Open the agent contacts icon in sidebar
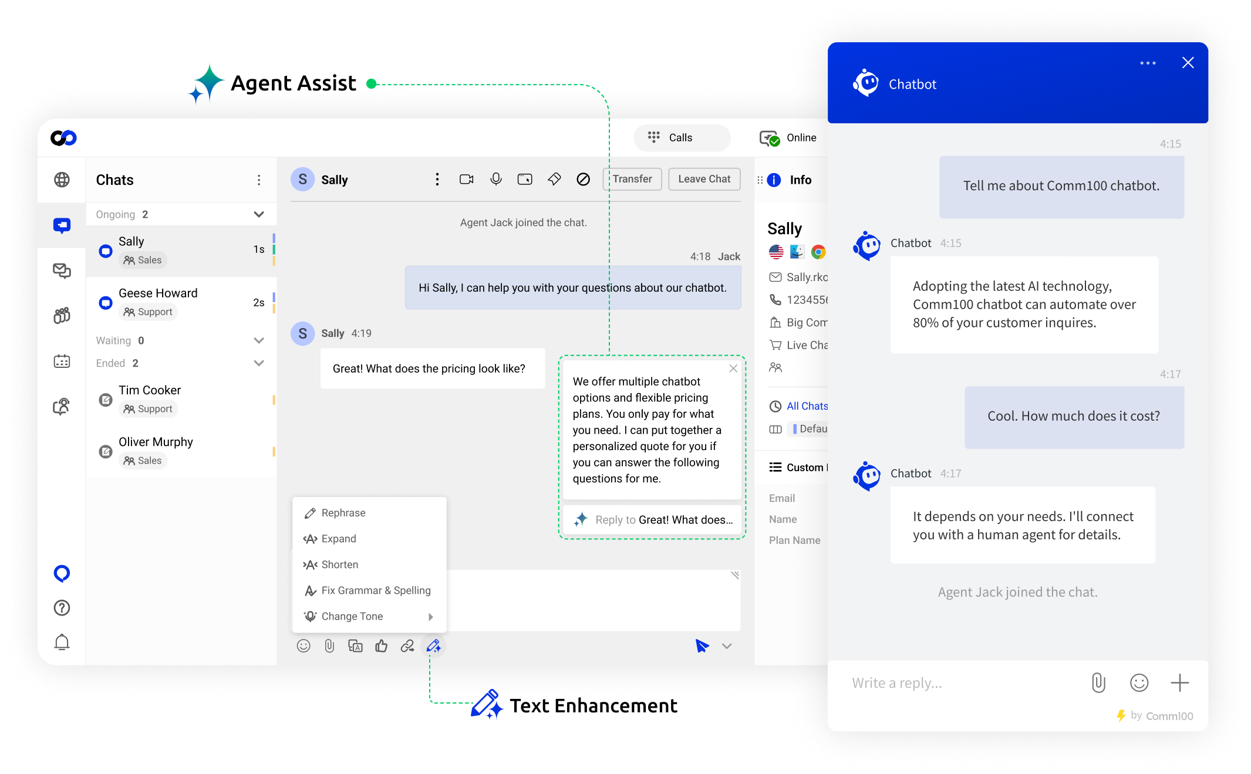The width and height of the screenshot is (1251, 774). [62, 406]
